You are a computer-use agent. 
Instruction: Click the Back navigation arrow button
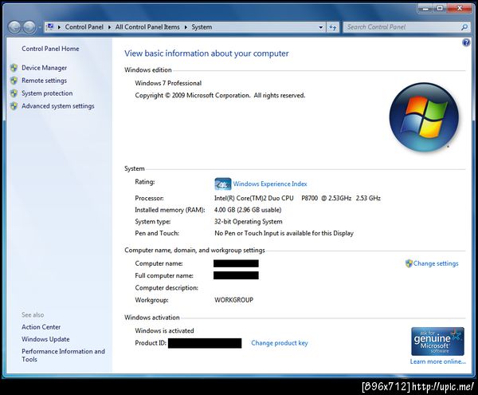click(14, 27)
